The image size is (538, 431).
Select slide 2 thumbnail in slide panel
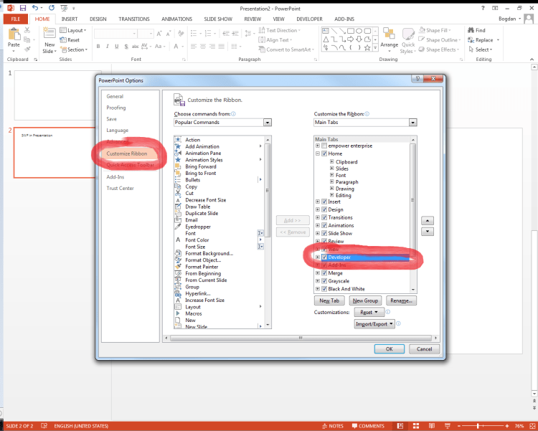tap(55, 153)
